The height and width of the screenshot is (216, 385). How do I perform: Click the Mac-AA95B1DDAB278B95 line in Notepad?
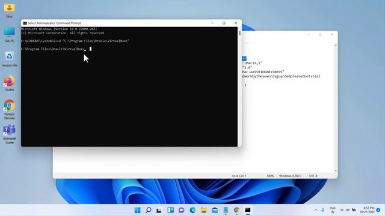(263, 72)
